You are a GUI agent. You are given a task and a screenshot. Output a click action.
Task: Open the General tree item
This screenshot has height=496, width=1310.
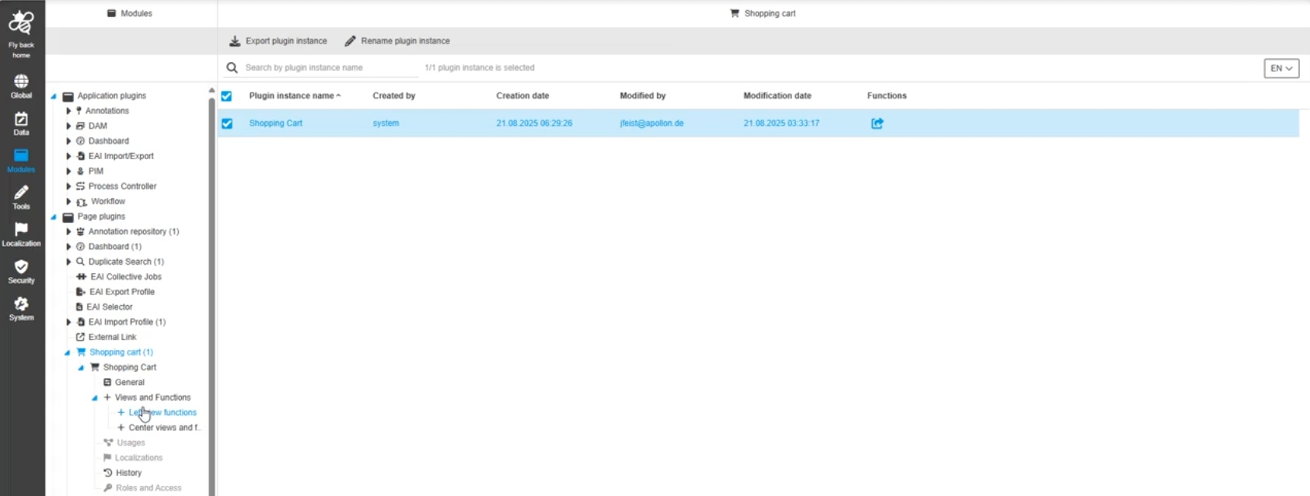(x=130, y=383)
